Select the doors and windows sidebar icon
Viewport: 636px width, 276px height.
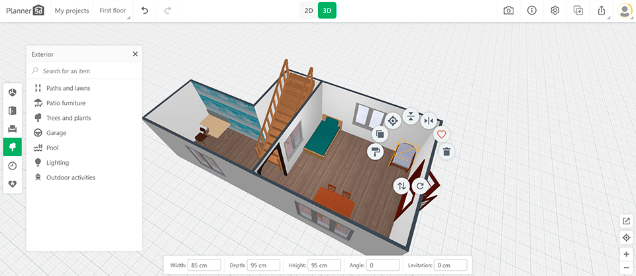coord(13,111)
